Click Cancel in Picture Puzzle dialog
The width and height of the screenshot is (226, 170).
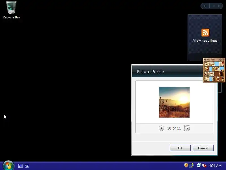pyautogui.click(x=203, y=148)
